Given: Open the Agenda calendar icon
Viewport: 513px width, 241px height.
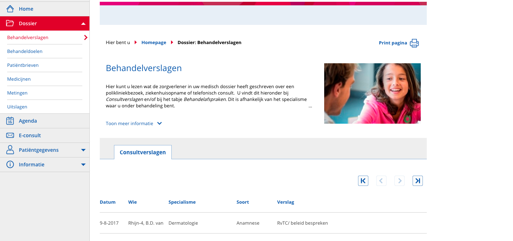Looking at the screenshot, I should 10,121.
